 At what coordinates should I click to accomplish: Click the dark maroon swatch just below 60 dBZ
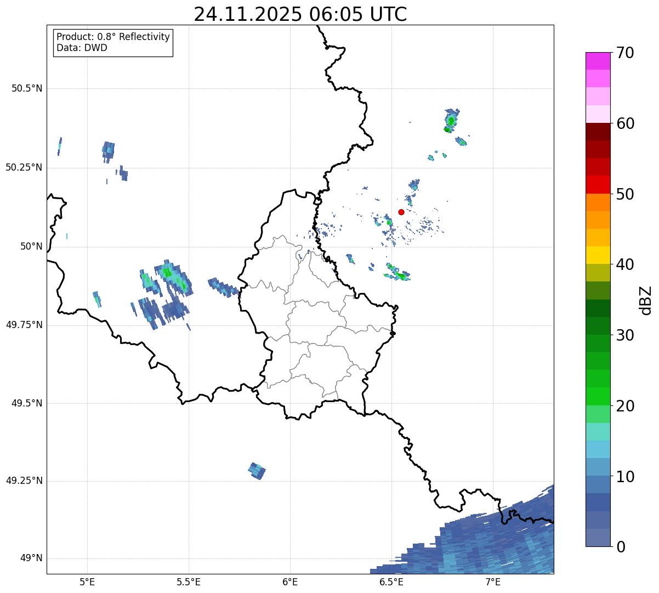(598, 132)
